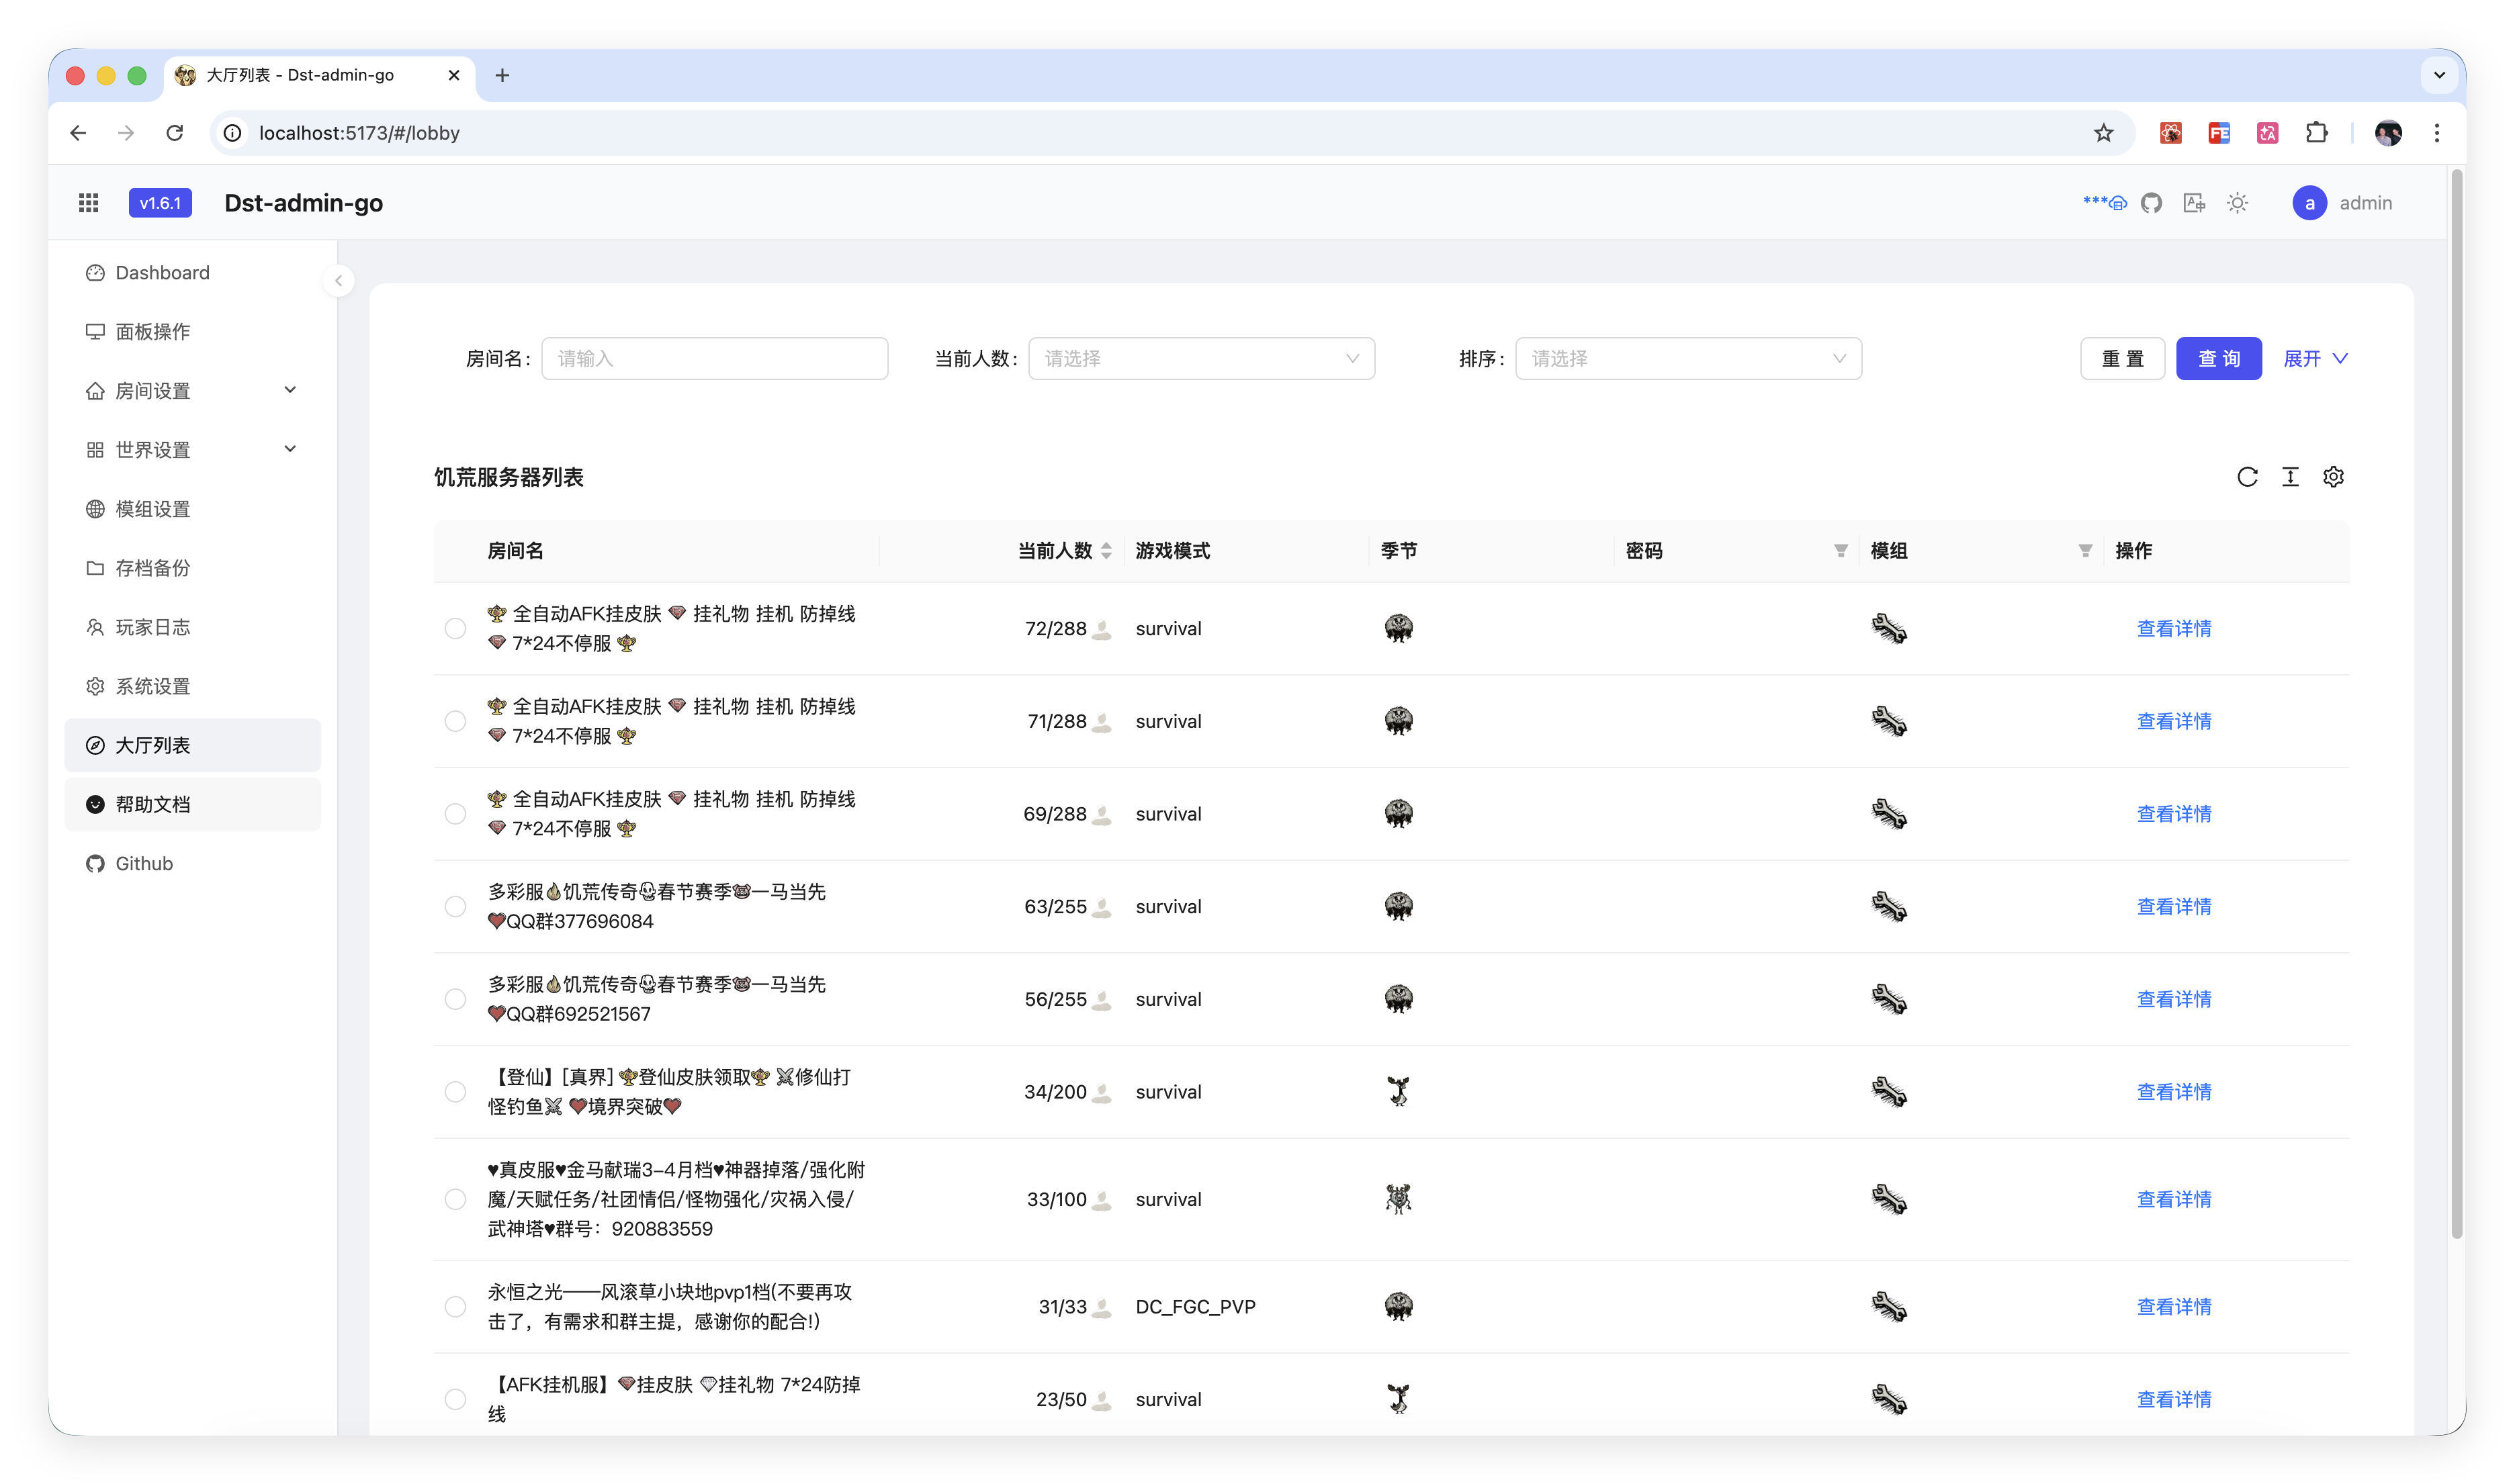This screenshot has height=1484, width=2515.
Task: Select the 63/255 server row radio
Action: pyautogui.click(x=455, y=907)
